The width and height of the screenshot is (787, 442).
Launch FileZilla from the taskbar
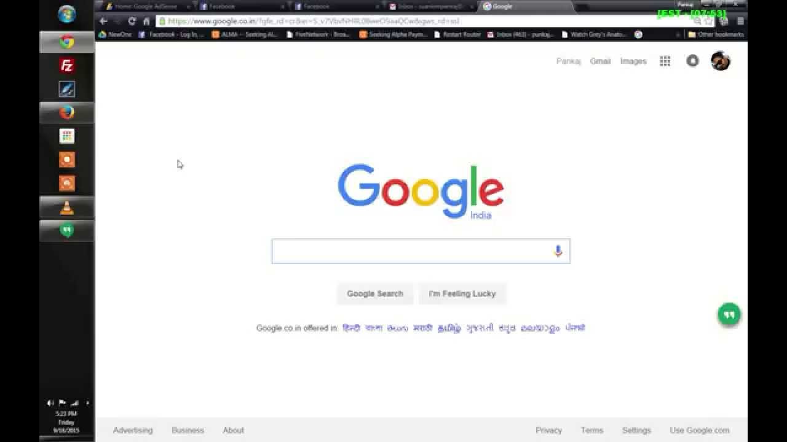tap(67, 65)
